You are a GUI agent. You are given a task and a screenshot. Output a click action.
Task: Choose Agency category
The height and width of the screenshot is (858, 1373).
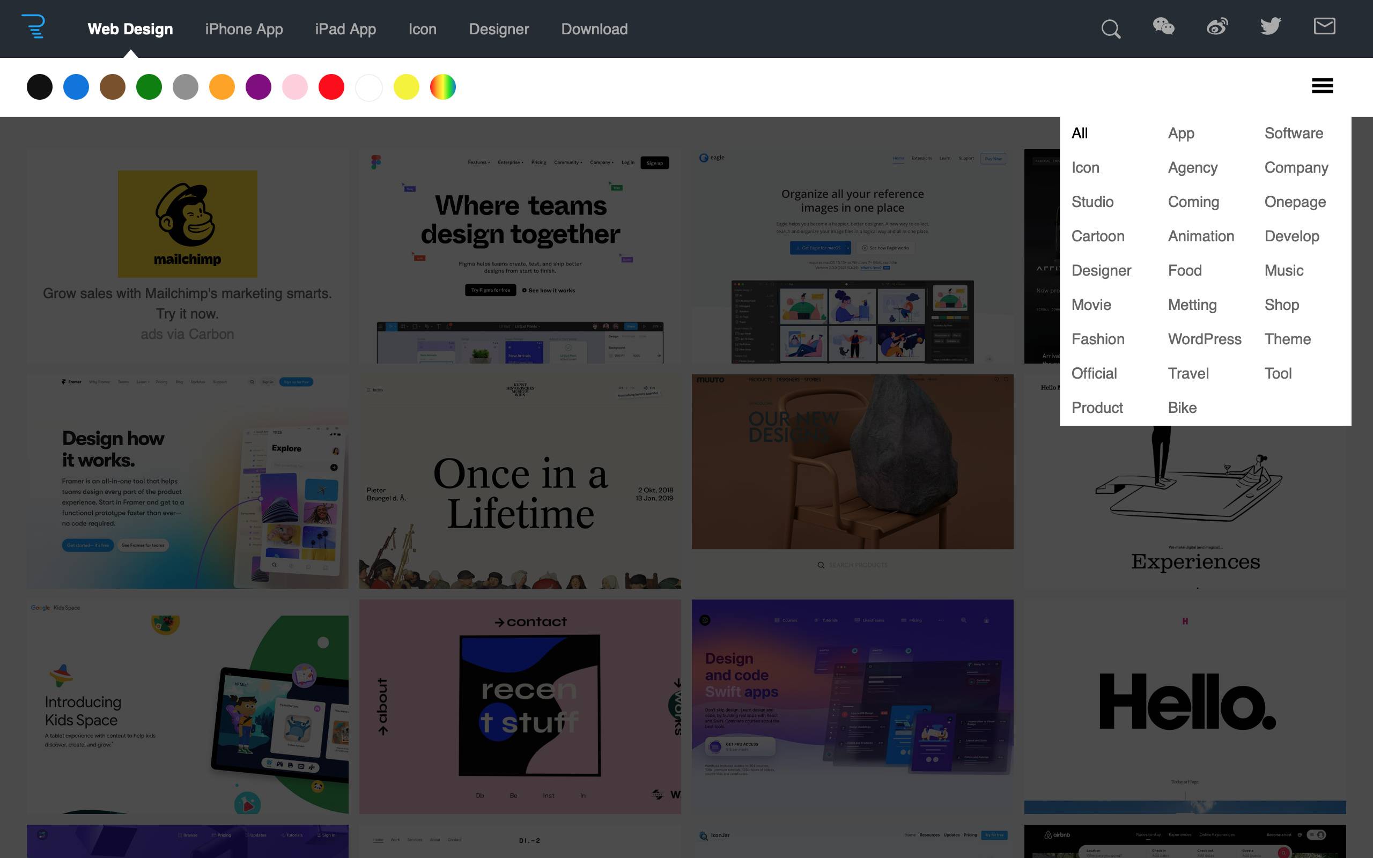coord(1193,168)
